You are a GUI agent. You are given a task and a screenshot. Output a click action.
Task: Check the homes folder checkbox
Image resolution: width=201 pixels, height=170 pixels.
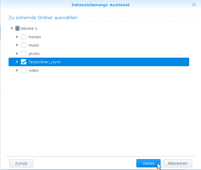point(24,37)
